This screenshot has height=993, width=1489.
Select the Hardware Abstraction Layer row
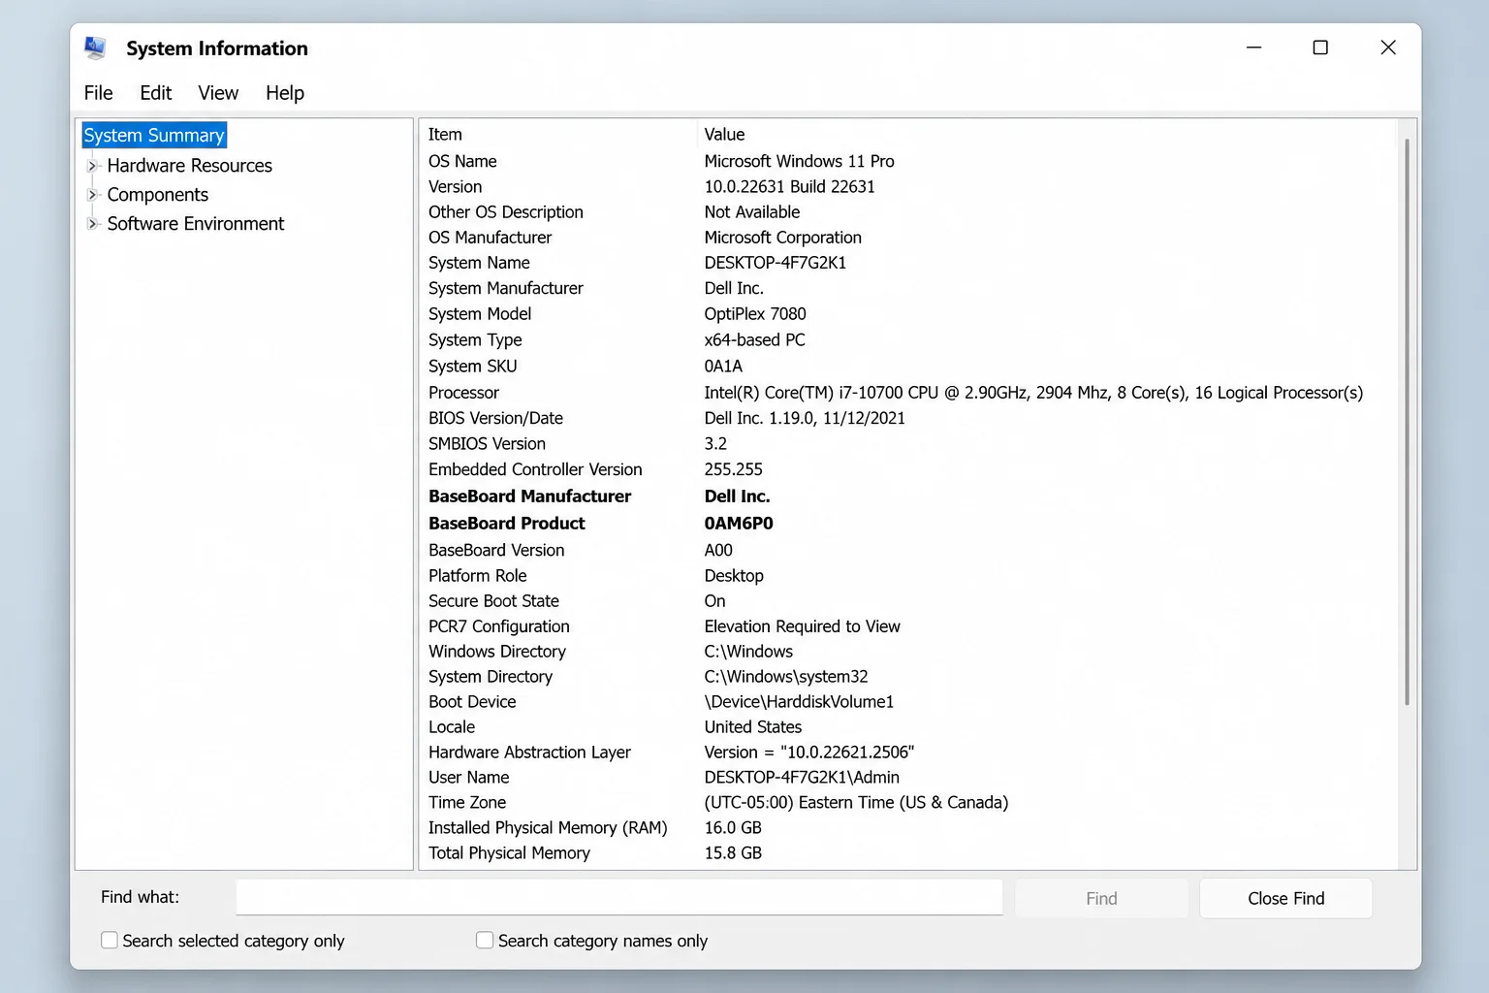point(909,753)
